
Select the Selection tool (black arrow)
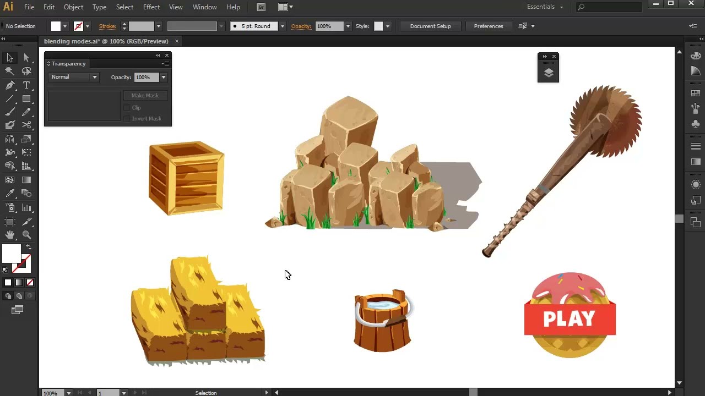pyautogui.click(x=10, y=58)
